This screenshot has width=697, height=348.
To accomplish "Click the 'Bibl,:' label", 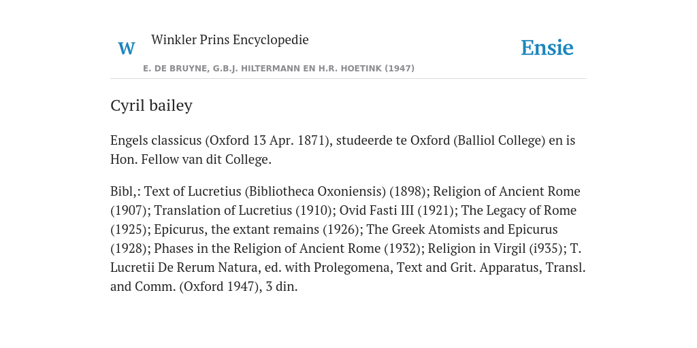I will click(125, 191).
